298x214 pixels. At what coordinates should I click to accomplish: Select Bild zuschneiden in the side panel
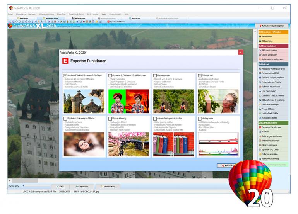(273, 51)
